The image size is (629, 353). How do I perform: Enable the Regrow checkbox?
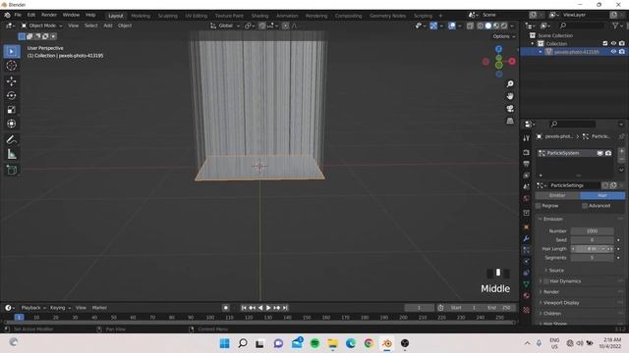539,206
